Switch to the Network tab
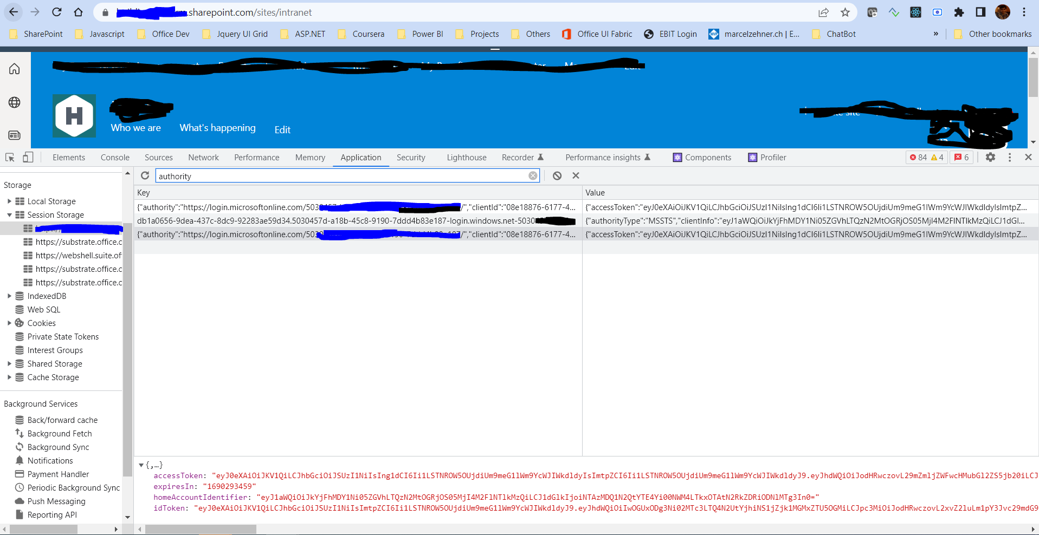Image resolution: width=1039 pixels, height=535 pixels. coord(203,157)
